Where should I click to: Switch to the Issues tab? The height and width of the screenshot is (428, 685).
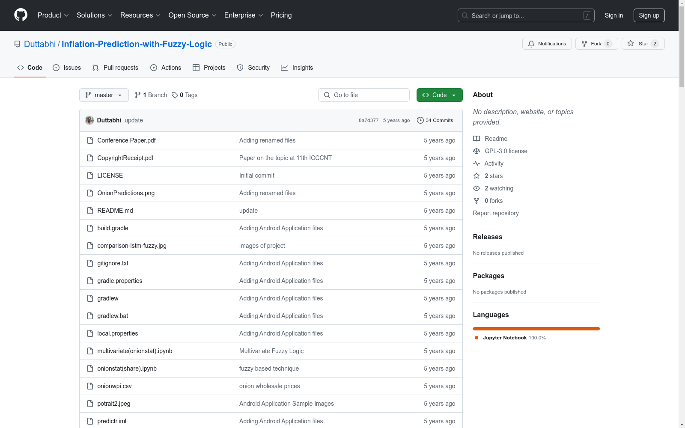[67, 68]
